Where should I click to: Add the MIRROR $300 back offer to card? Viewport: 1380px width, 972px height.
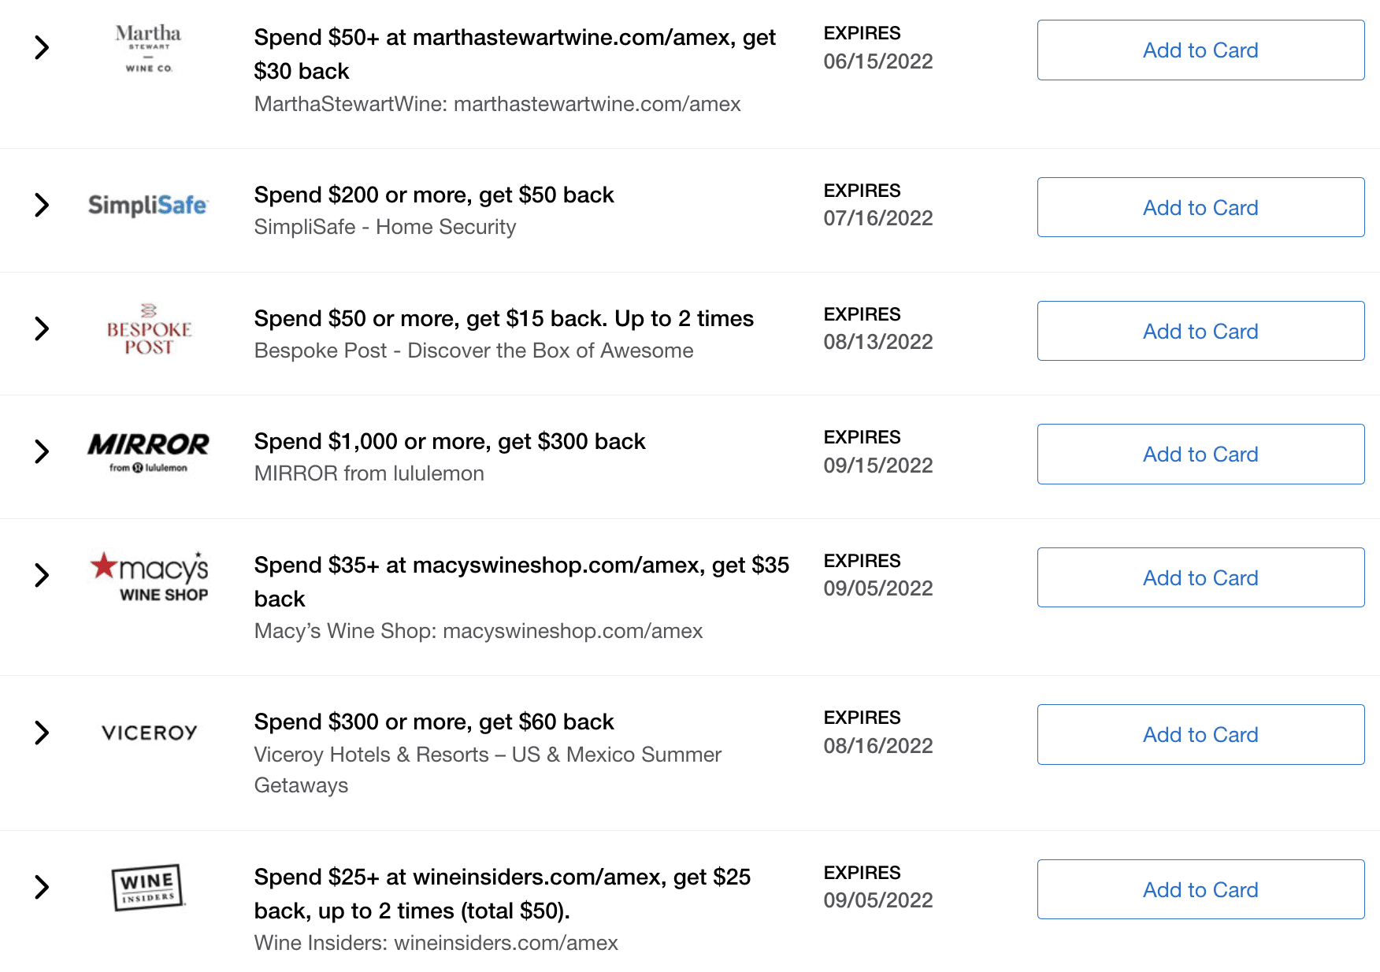1200,454
